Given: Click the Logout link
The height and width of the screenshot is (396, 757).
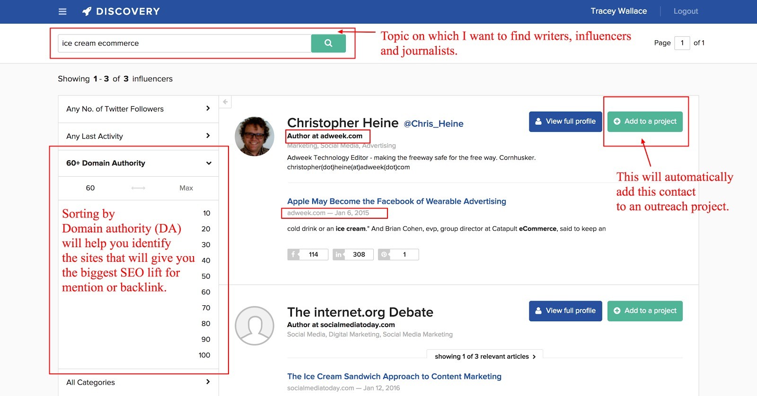Looking at the screenshot, I should (x=686, y=11).
